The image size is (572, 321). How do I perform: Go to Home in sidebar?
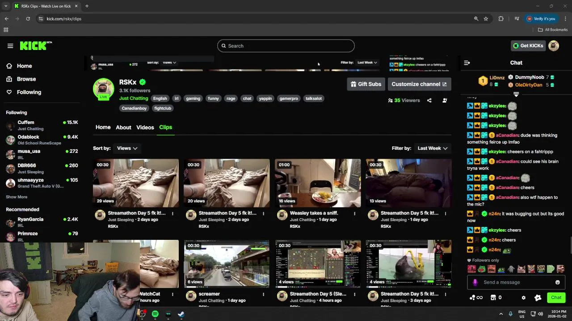24,66
